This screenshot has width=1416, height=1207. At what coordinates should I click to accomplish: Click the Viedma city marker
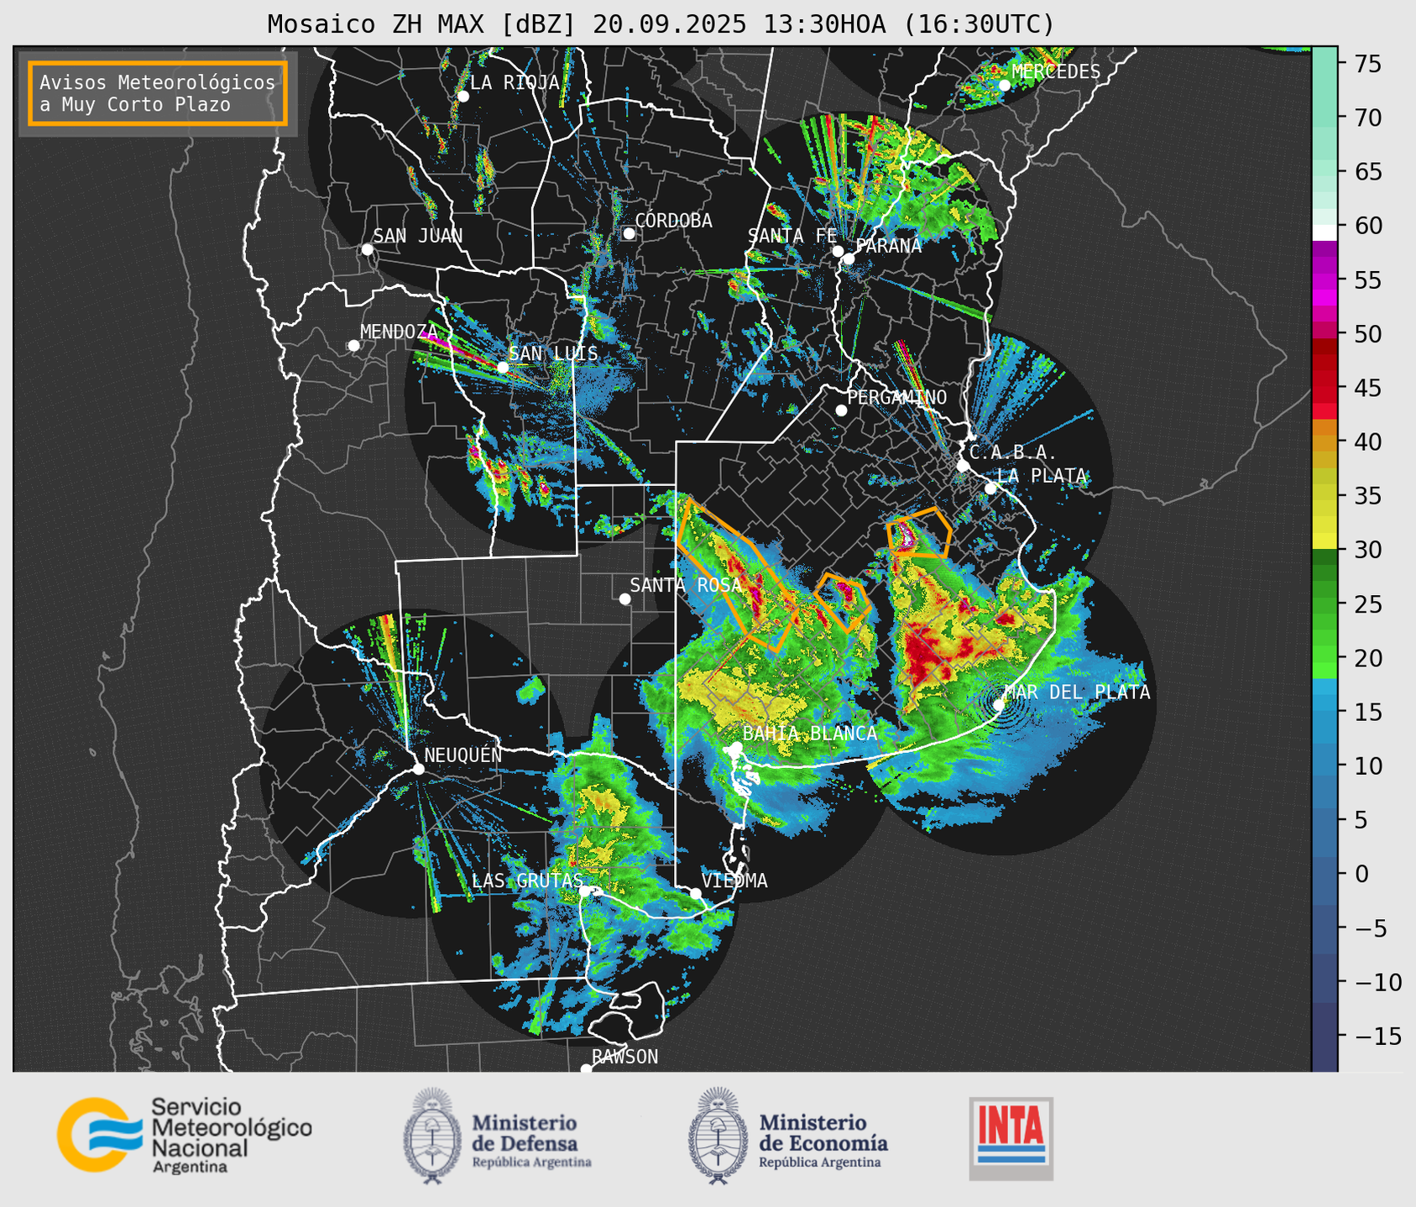click(696, 893)
